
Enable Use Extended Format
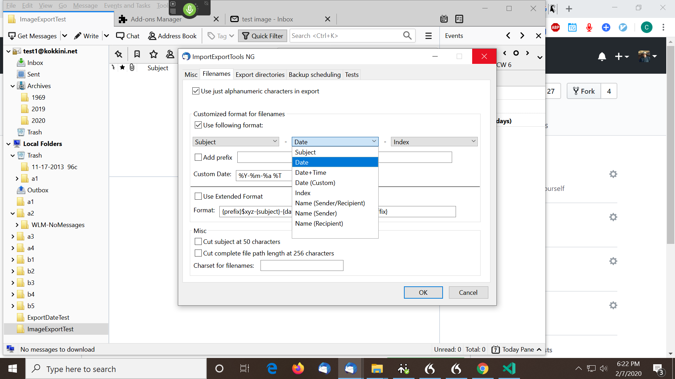[x=198, y=196]
